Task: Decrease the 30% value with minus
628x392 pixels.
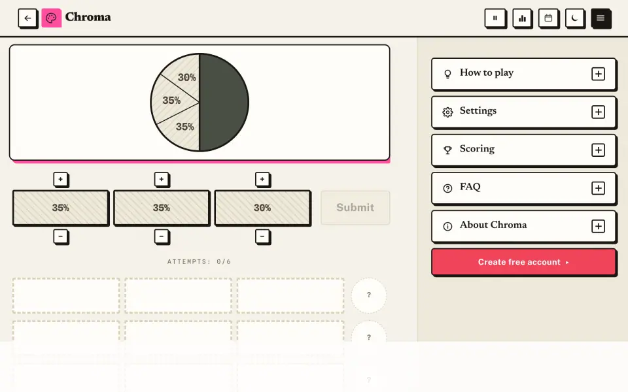Action: tap(262, 237)
